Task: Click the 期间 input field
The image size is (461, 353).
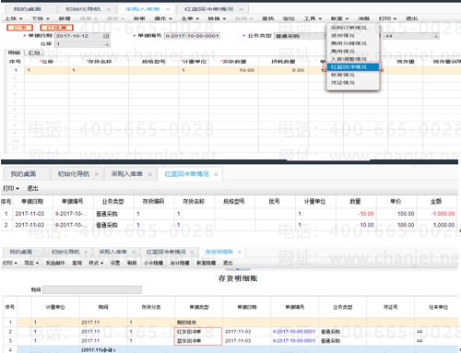Action: 92,289
